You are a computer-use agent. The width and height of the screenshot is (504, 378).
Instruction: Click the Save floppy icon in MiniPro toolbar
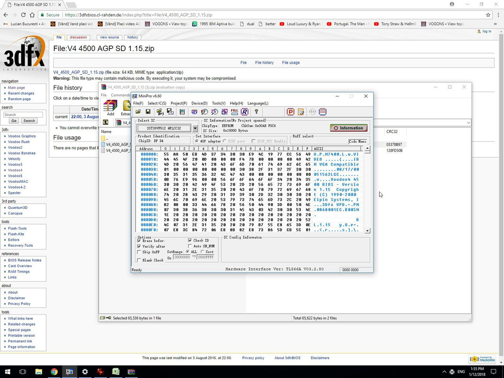[148, 112]
